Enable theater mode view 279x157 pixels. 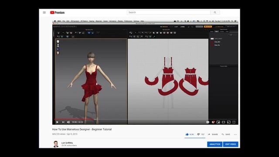pyautogui.click(x=224, y=122)
